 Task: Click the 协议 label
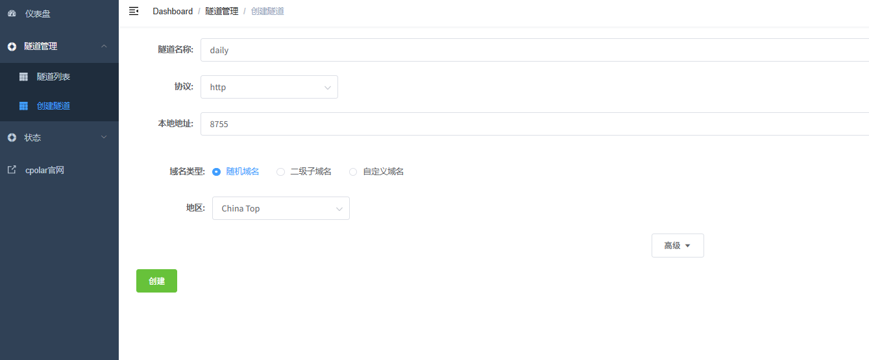(x=184, y=86)
